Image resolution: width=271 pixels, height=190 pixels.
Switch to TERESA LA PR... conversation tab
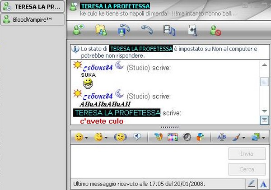coord(33,7)
